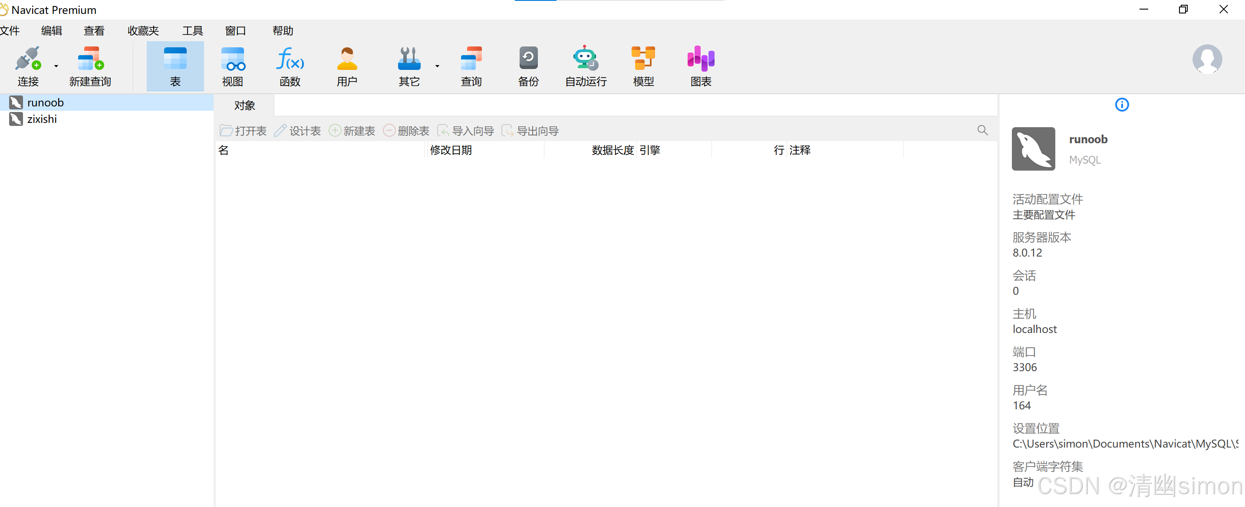Click the server version value 8.0.12

[x=1027, y=253]
